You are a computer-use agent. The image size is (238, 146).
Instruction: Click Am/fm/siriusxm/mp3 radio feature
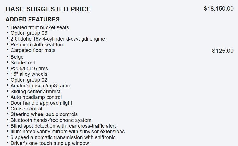point(40,86)
